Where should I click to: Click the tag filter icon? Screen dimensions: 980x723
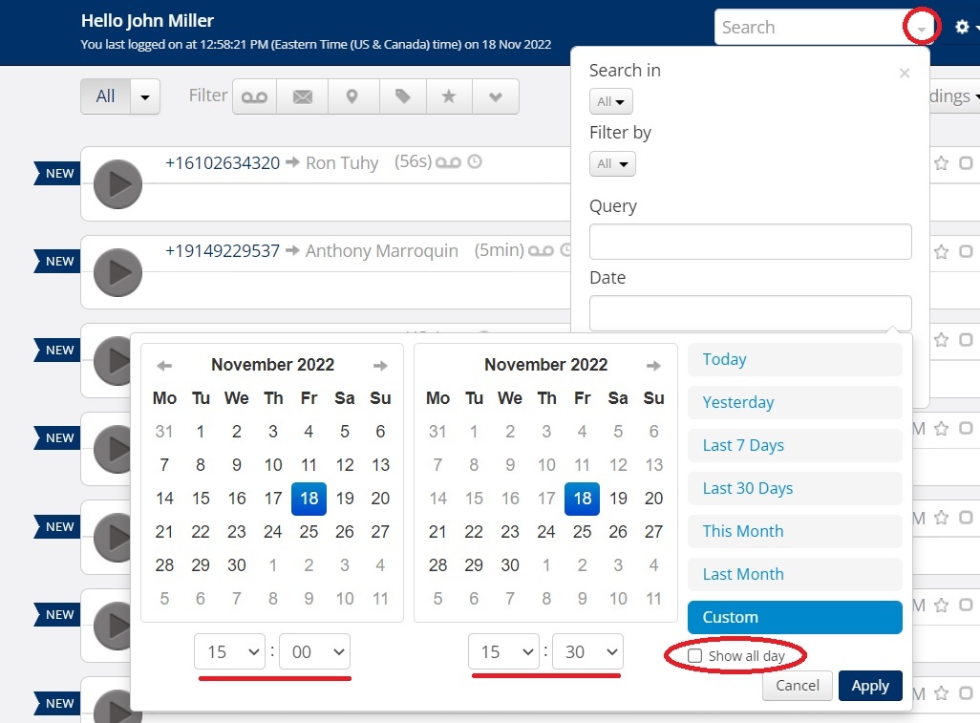tap(402, 96)
